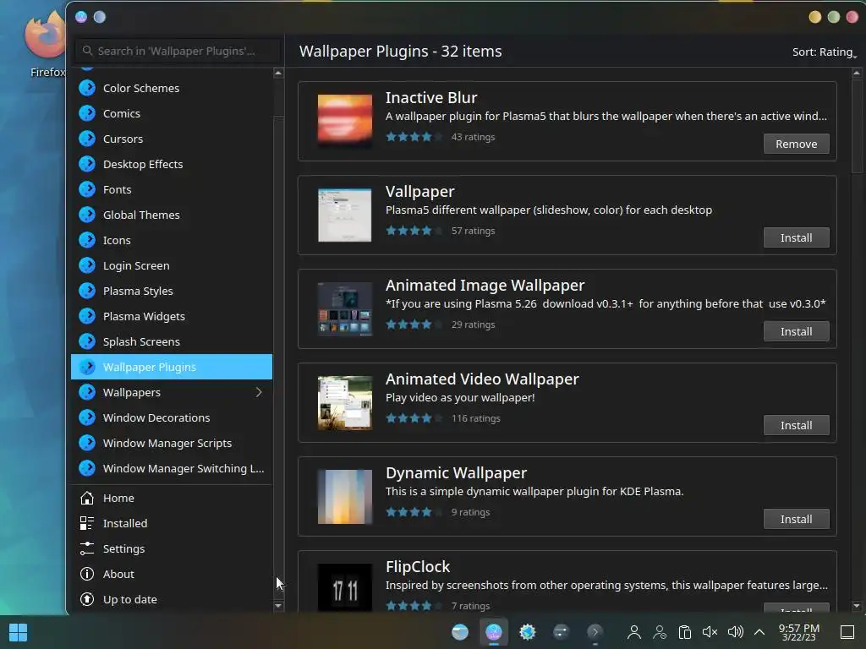Open the Sort: Rating dropdown

pyautogui.click(x=824, y=52)
